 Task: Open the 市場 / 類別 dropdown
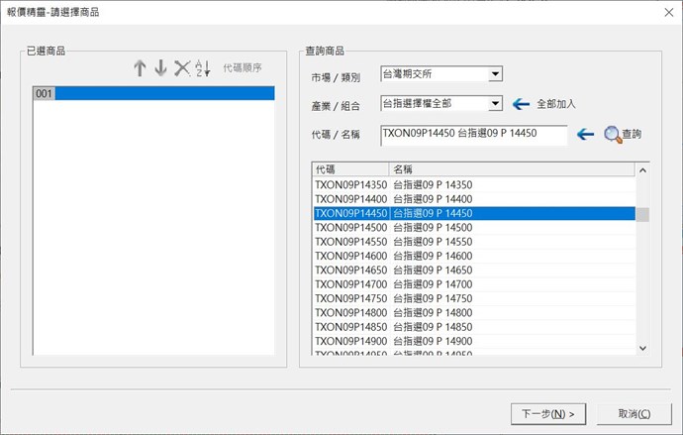[x=495, y=74]
